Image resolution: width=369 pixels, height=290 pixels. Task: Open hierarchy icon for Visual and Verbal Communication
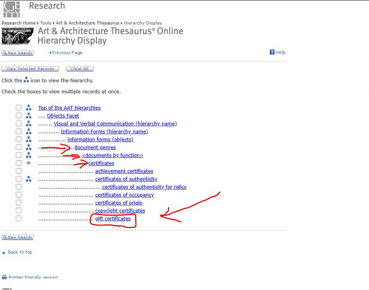coord(28,123)
